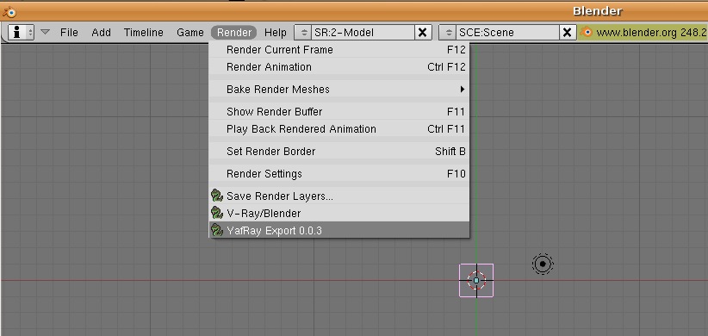Launch YafRay Export 0.0.3

(x=339, y=230)
